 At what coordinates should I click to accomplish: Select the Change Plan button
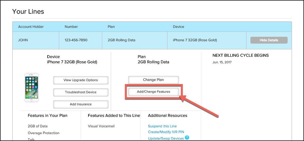coord(153,80)
